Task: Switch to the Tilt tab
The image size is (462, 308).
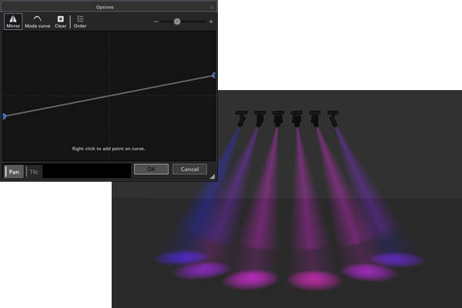Action: pyautogui.click(x=34, y=172)
